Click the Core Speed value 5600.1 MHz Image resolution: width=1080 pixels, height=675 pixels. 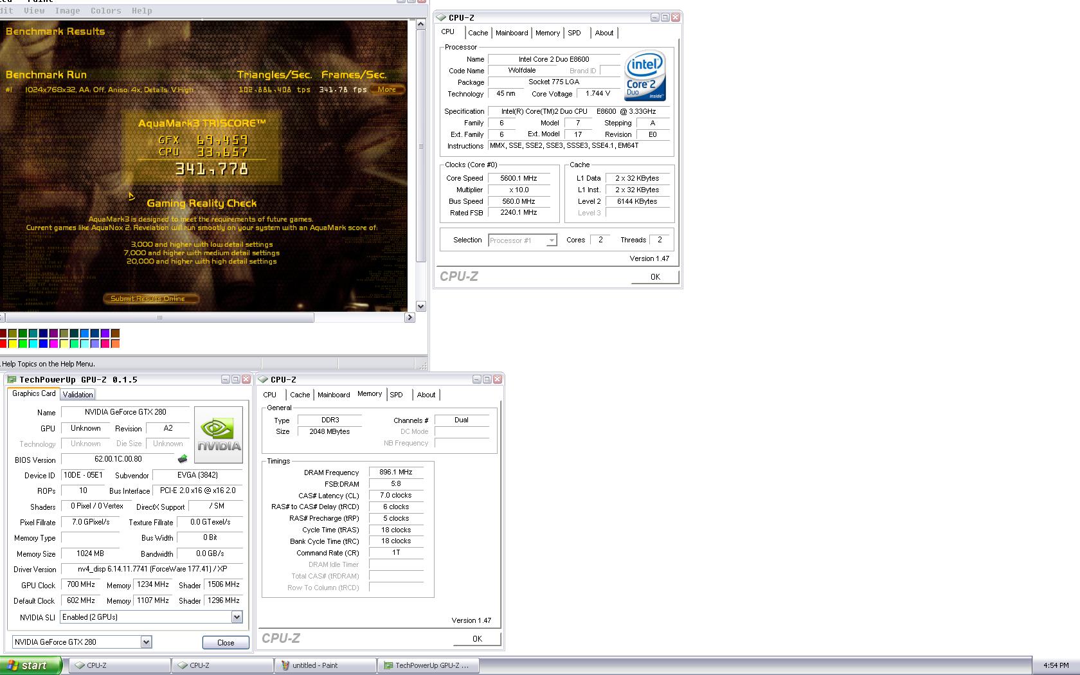(519, 178)
